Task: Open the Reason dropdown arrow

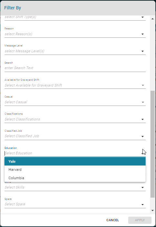Action: [x=142, y=34]
